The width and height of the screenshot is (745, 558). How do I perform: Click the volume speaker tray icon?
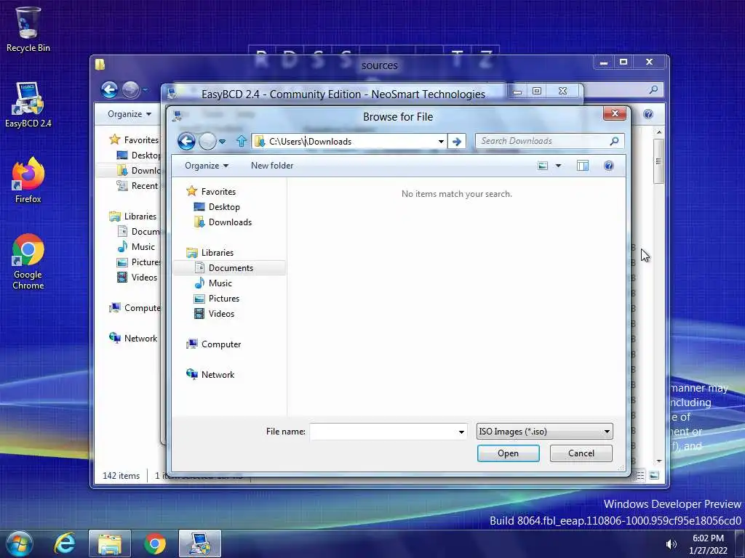tap(671, 544)
